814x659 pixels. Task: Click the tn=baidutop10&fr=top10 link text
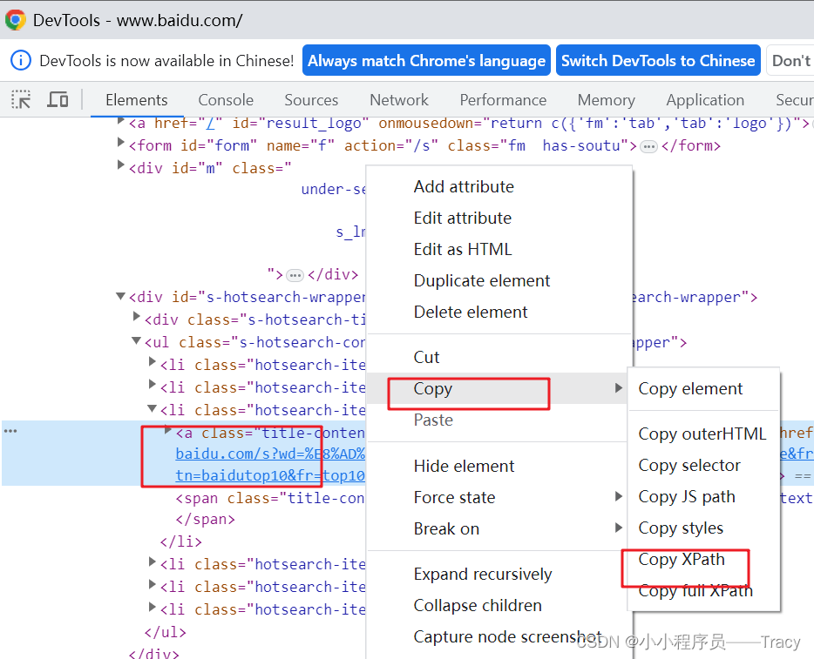tap(270, 475)
